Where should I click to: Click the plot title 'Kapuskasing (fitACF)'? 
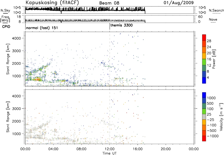[x=52, y=3]
